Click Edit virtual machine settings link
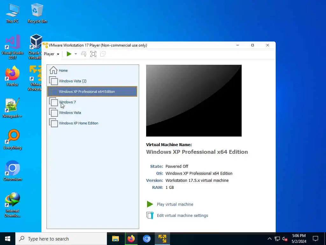Image resolution: width=326 pixels, height=245 pixels. click(182, 216)
